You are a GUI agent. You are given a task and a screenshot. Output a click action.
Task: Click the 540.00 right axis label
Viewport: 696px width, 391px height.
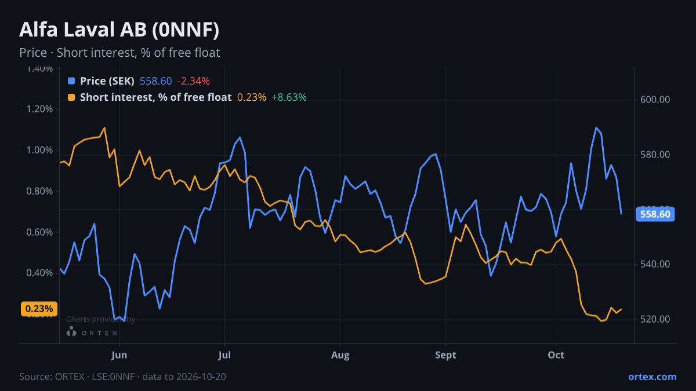click(655, 264)
